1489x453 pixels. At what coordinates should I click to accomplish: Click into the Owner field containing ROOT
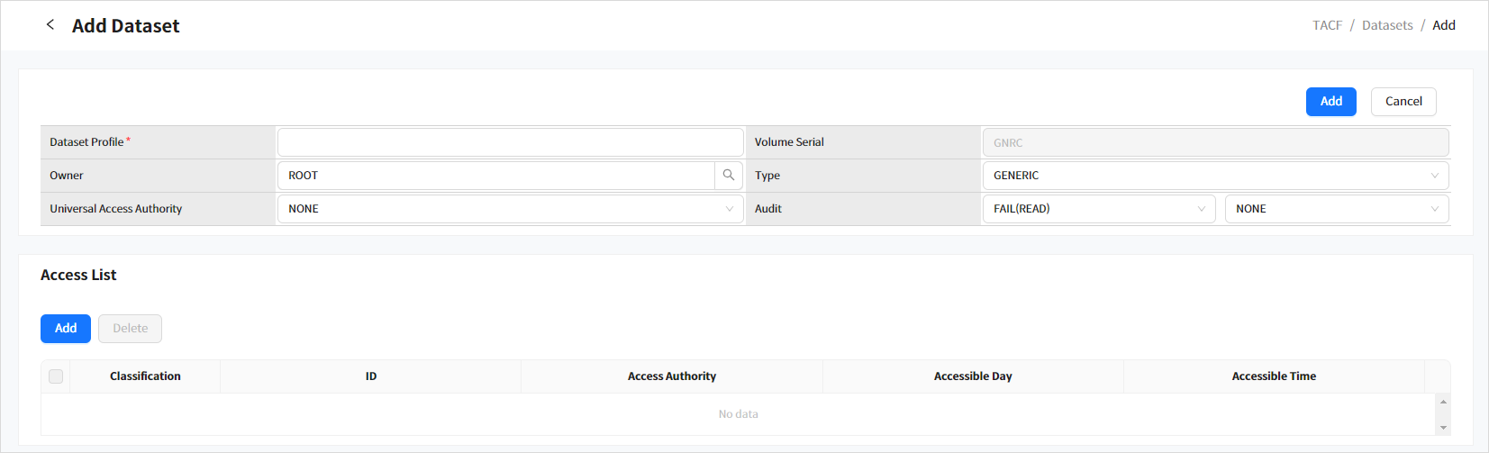pos(495,176)
